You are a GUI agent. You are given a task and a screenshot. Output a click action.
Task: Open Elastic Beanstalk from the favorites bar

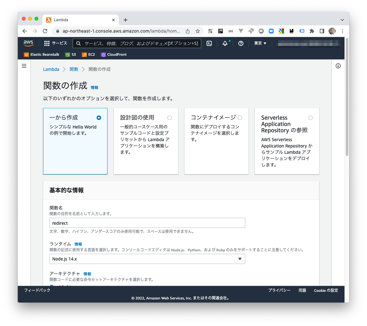click(x=41, y=54)
